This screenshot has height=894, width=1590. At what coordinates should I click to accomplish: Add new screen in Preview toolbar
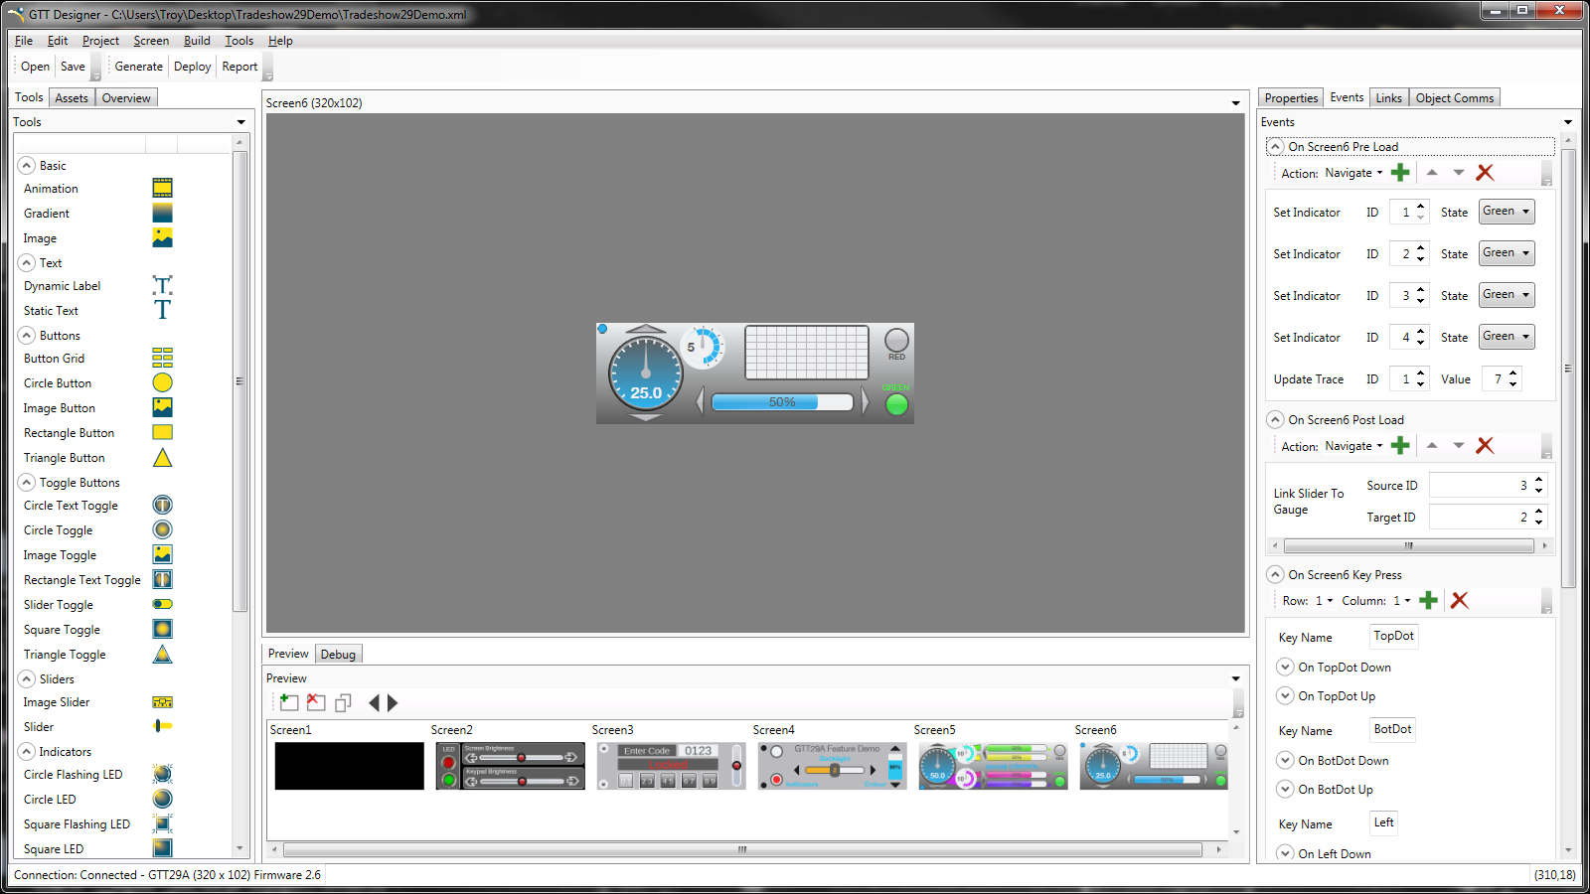pos(289,702)
